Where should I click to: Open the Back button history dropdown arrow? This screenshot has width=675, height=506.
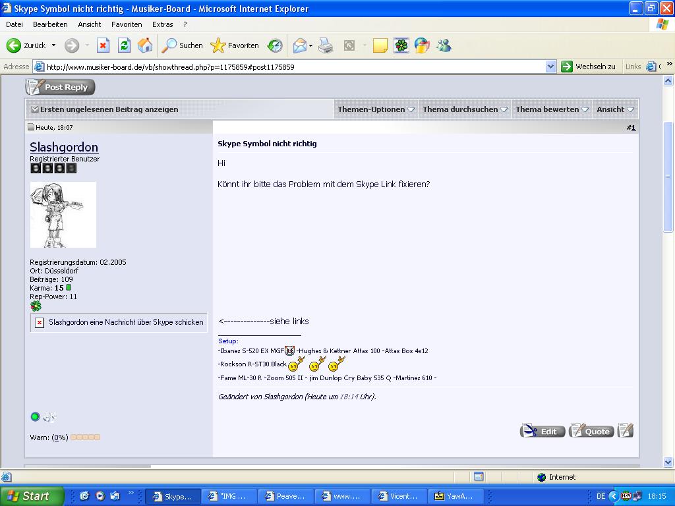[x=54, y=45]
